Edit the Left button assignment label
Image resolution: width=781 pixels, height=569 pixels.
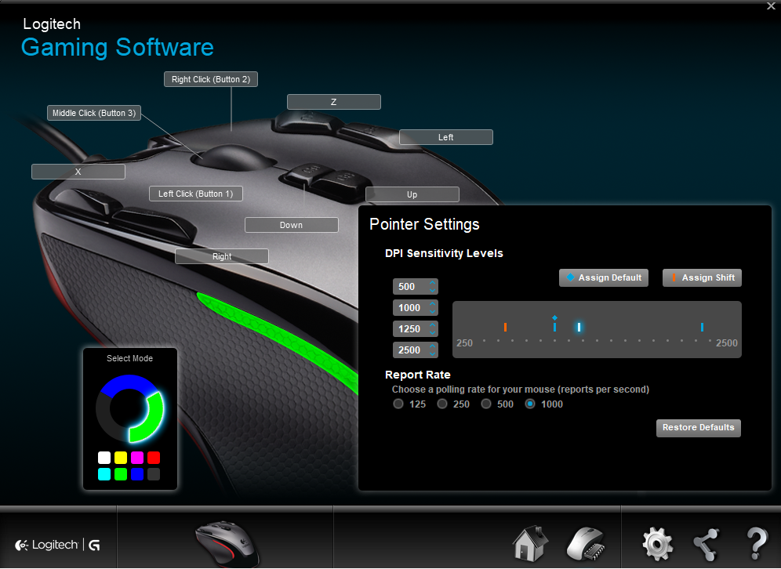(x=446, y=137)
